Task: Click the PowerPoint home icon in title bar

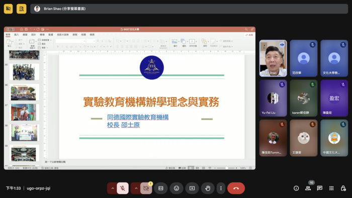Action: click(21, 29)
